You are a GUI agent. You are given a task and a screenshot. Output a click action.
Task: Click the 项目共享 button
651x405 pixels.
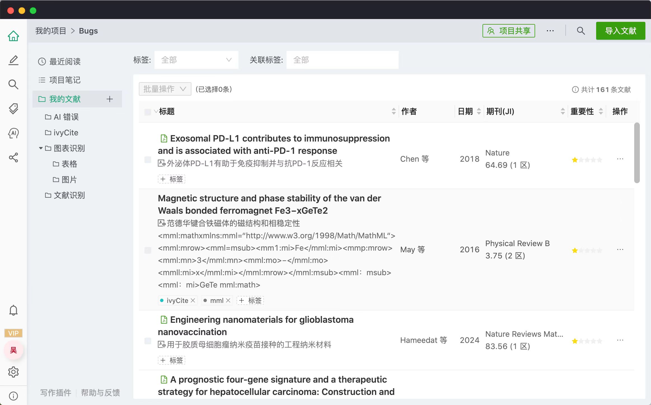(509, 31)
